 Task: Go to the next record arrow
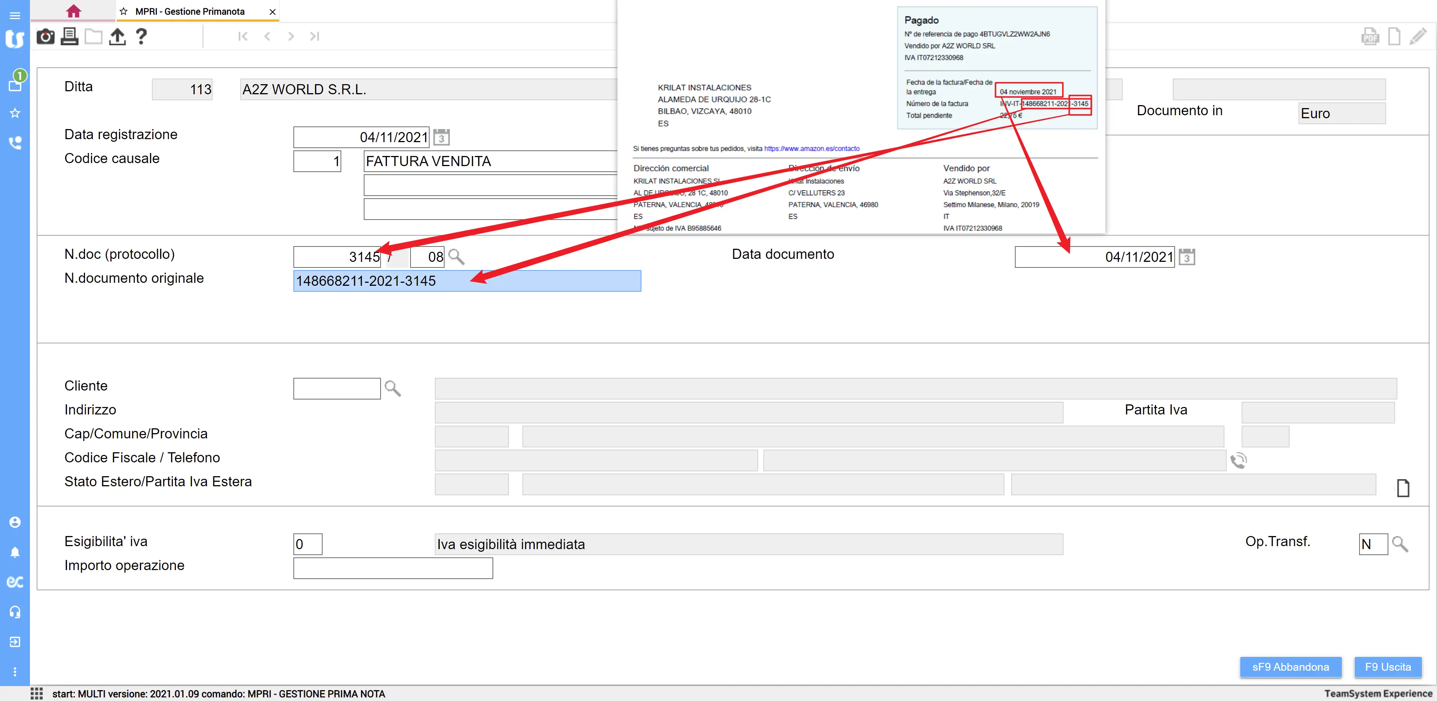click(x=291, y=37)
